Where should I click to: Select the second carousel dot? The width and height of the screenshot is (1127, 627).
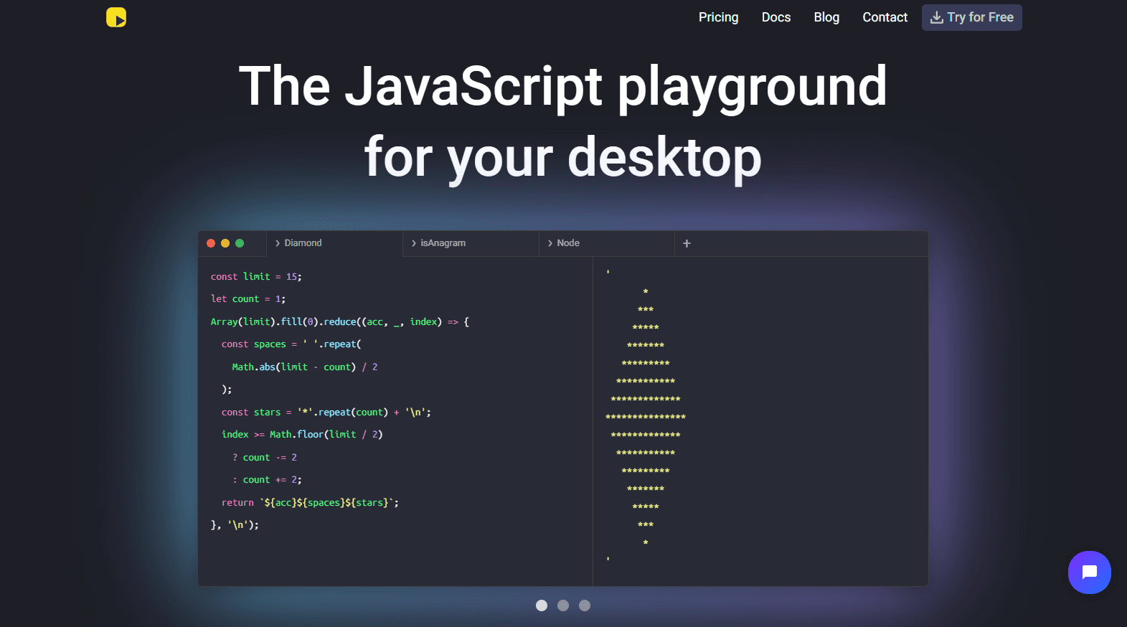(x=563, y=605)
